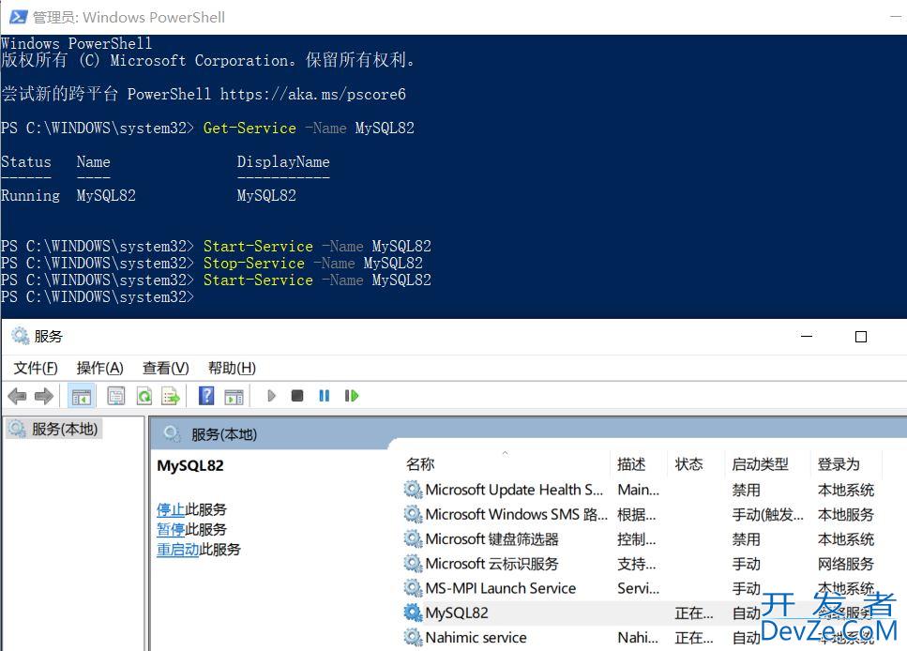
Task: Click the Back arrow in Services toolbar
Action: coord(17,397)
